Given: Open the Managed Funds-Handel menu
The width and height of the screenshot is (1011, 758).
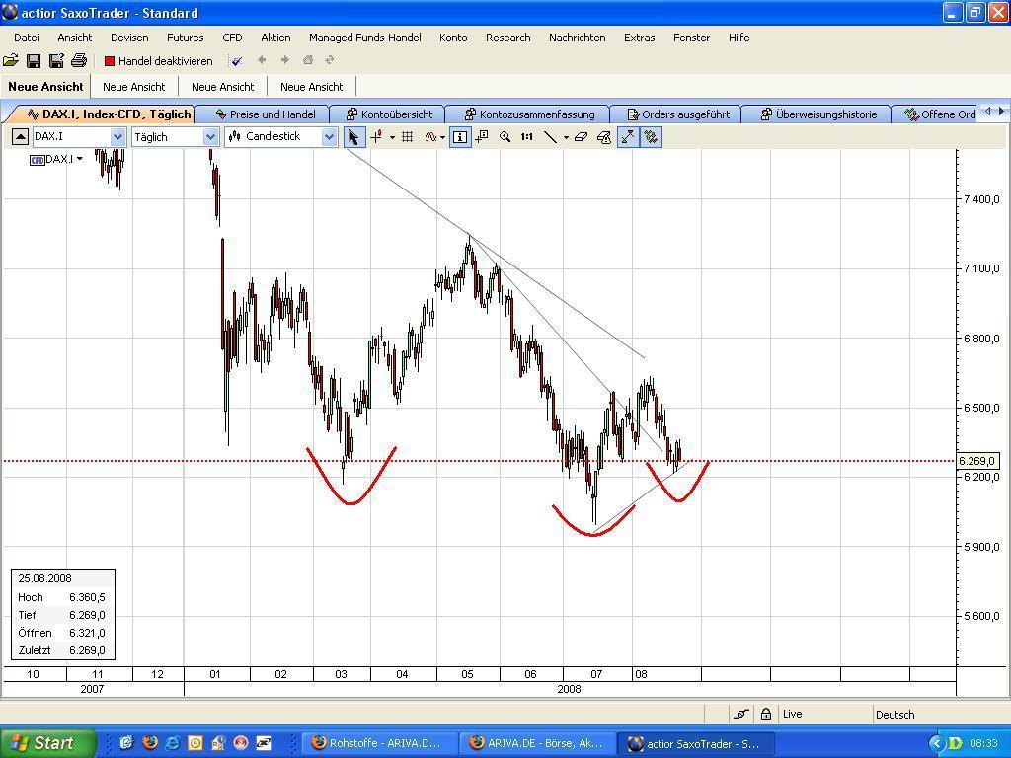Looking at the screenshot, I should (x=365, y=38).
